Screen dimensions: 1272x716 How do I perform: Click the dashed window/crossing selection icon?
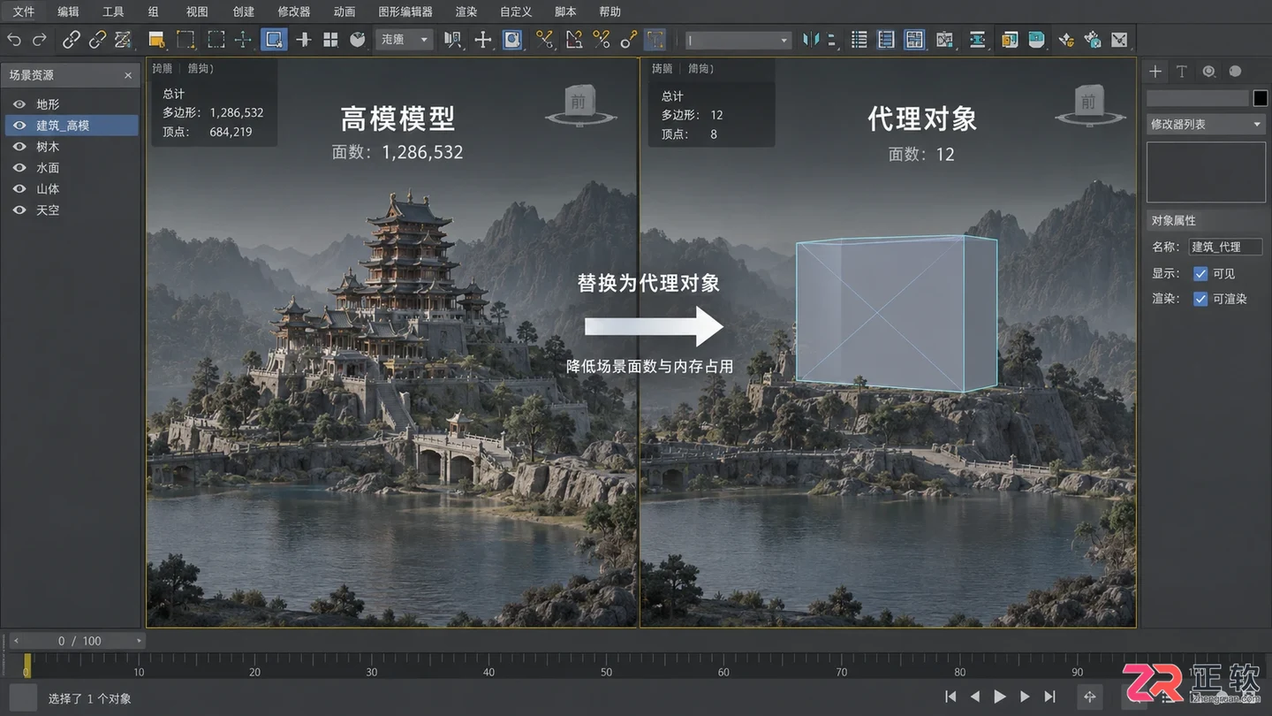click(216, 40)
